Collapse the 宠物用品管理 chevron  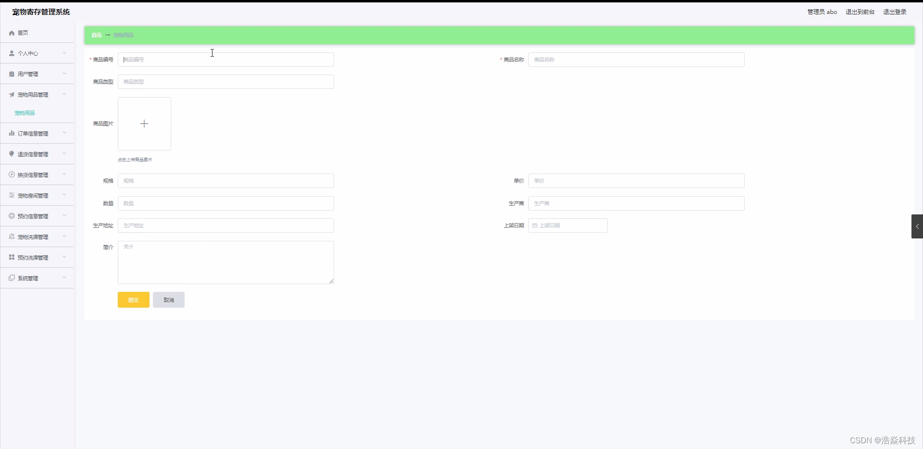[64, 94]
